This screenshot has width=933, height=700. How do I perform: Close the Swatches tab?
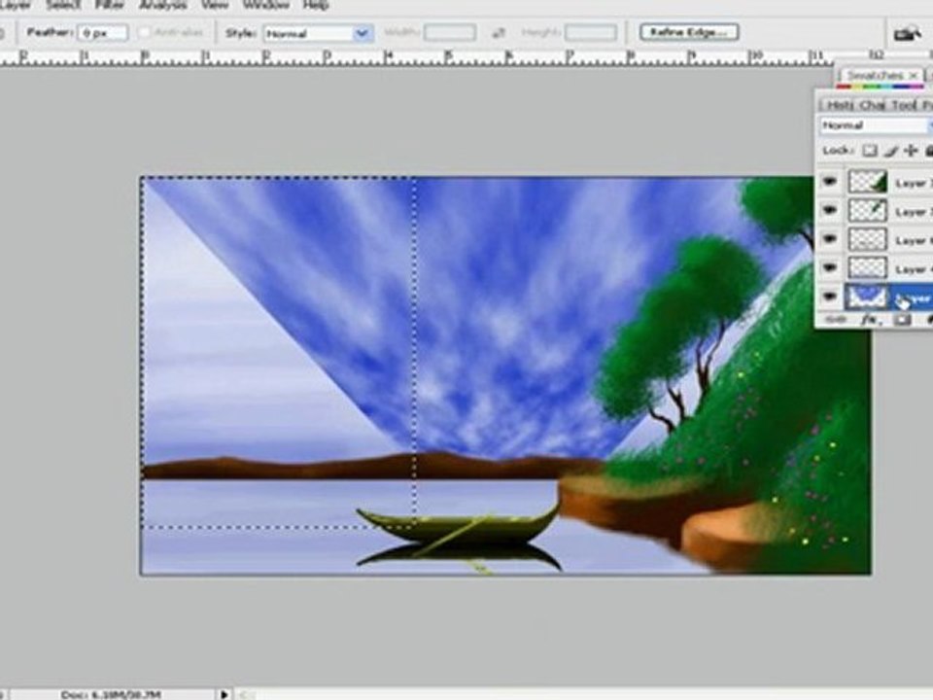913,75
